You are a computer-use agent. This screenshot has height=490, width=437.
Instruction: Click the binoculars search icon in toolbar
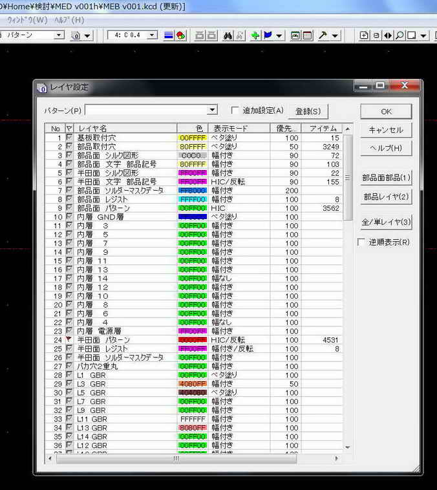tap(228, 36)
